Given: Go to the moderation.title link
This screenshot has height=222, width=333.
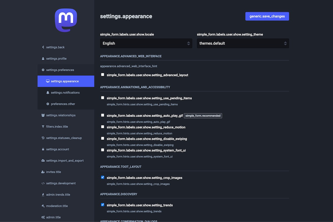Looking at the screenshot, I should (x=57, y=206).
